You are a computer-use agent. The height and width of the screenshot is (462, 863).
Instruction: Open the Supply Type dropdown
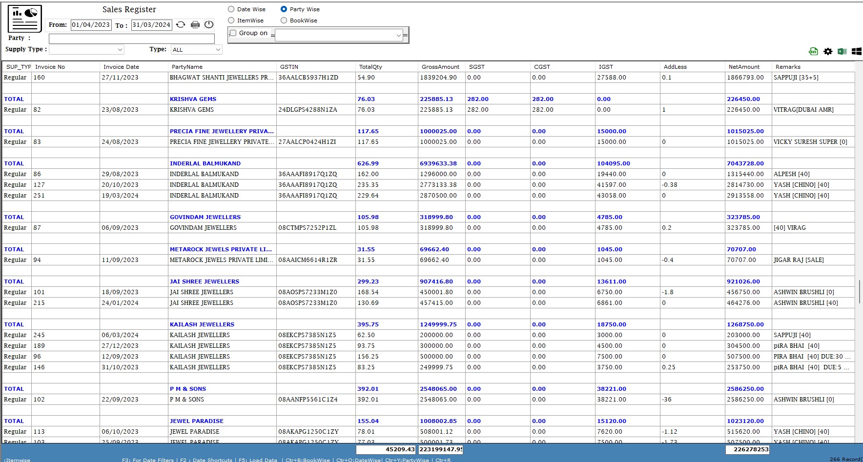(86, 50)
